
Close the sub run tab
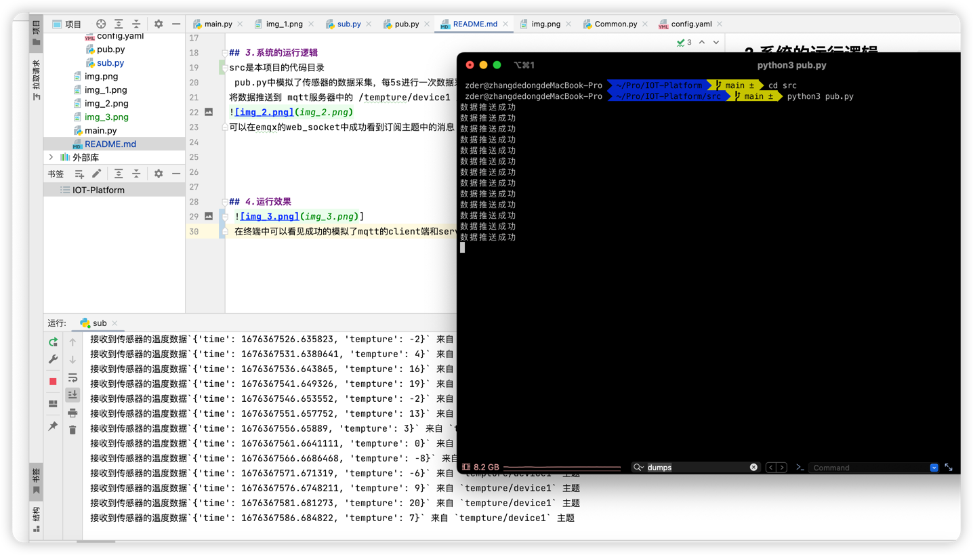click(115, 323)
